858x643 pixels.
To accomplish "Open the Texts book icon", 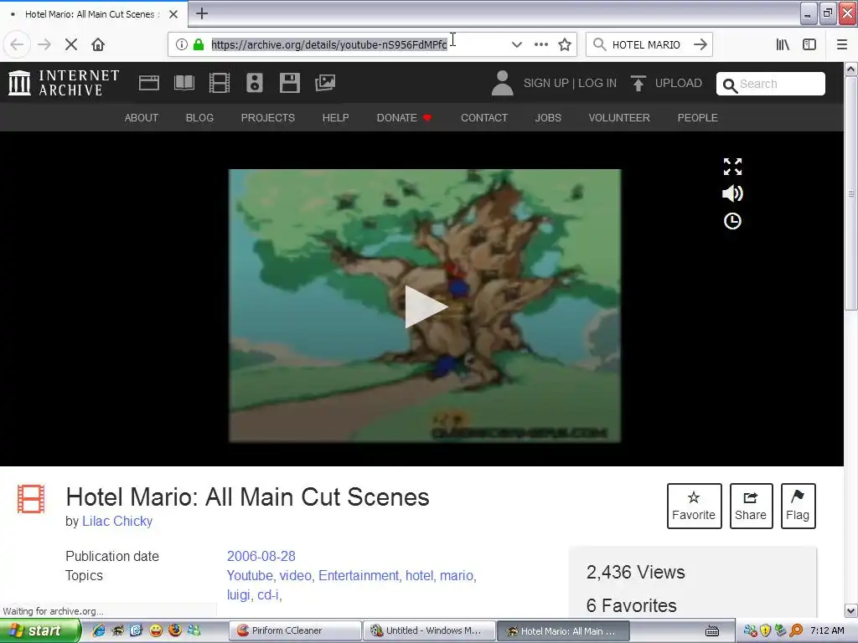I will point(183,83).
